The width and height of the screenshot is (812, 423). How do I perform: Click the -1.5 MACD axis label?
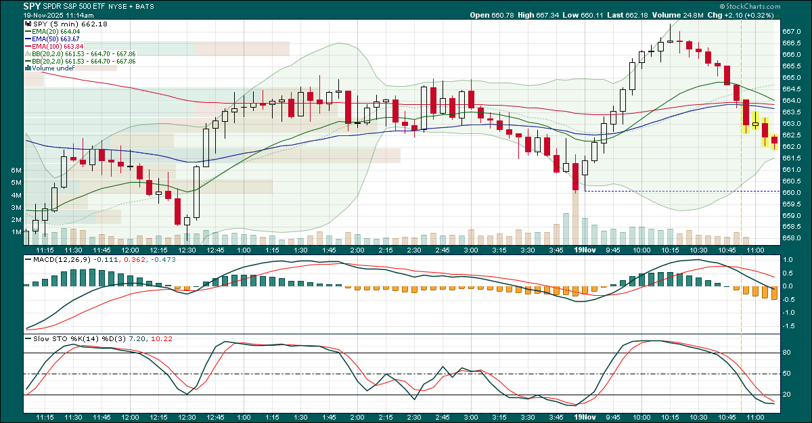click(790, 326)
